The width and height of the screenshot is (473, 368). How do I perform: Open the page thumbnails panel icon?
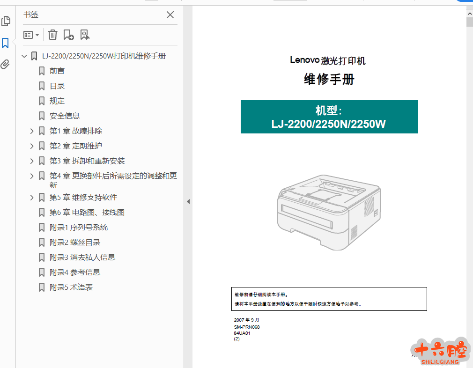click(6, 21)
